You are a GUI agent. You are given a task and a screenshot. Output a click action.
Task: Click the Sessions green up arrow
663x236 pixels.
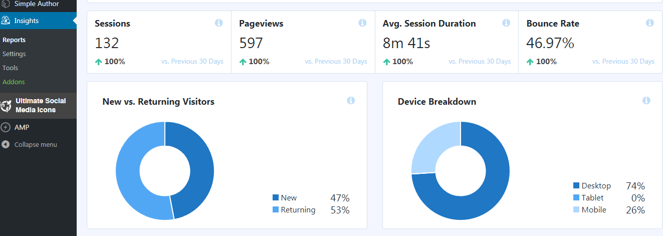point(99,62)
